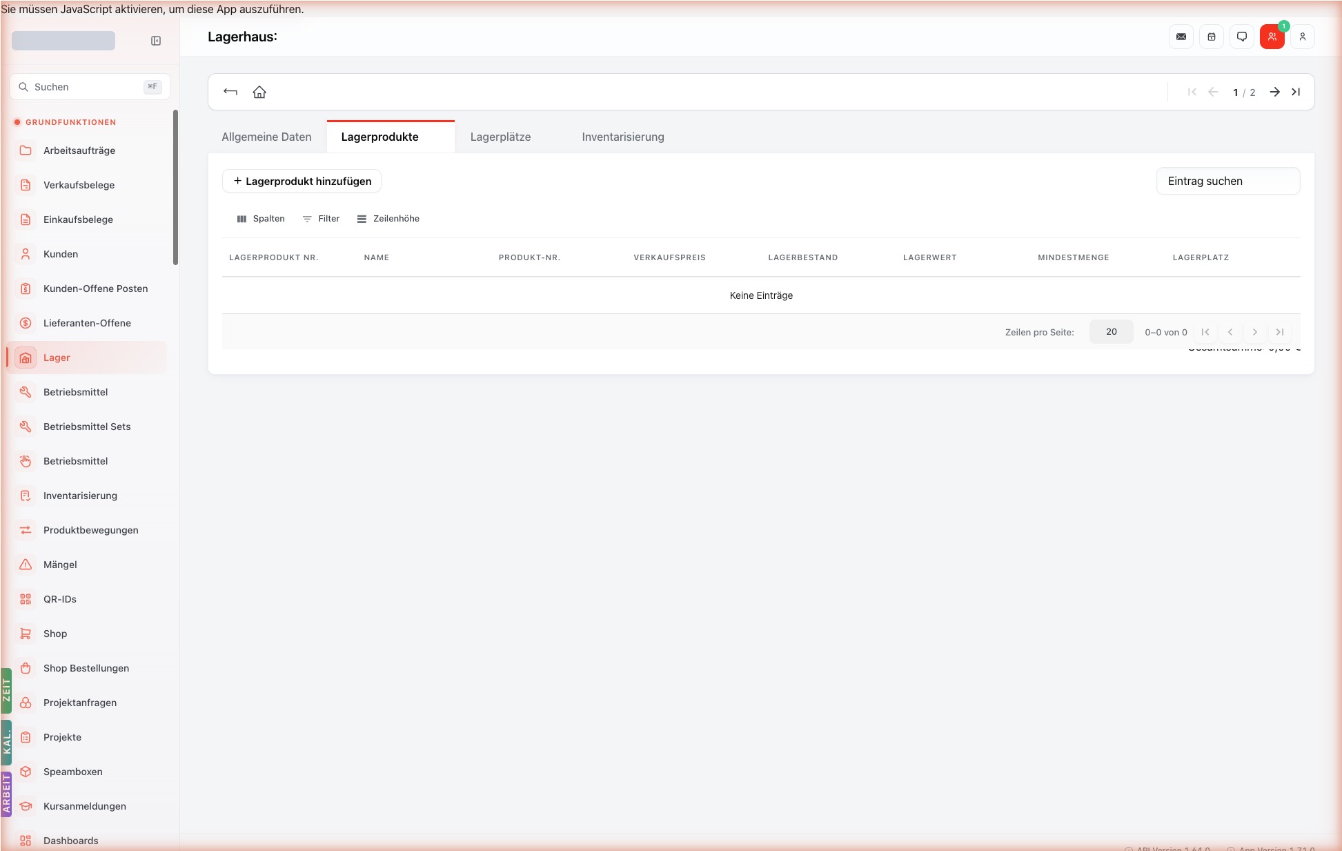The height and width of the screenshot is (851, 1342).
Task: Click Lagerprodukt hinzufügen button
Action: click(x=302, y=181)
